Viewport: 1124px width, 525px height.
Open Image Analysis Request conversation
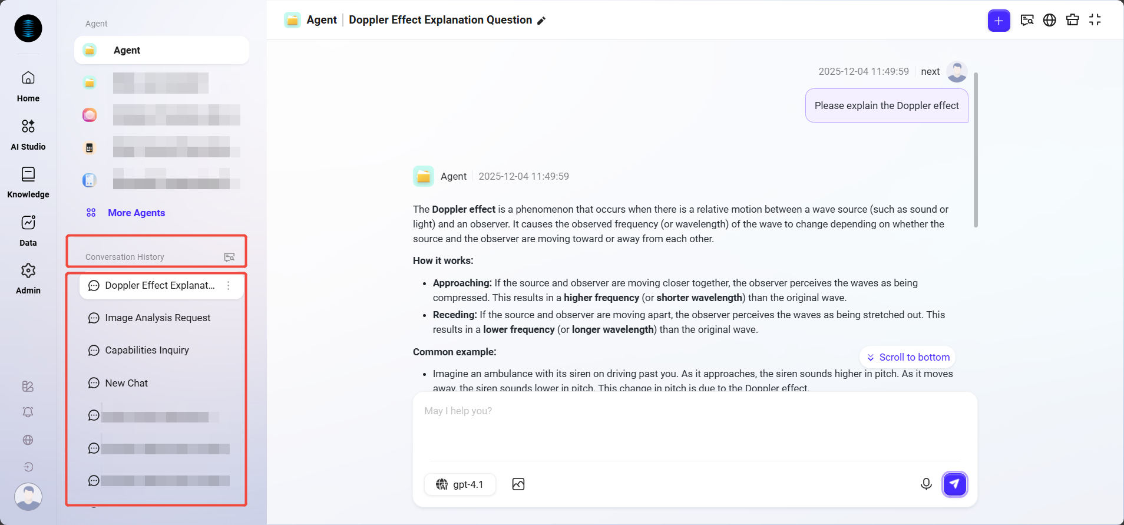157,318
